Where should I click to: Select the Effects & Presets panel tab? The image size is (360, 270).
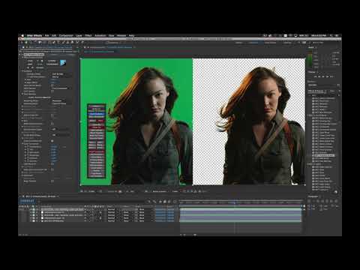coord(316,91)
